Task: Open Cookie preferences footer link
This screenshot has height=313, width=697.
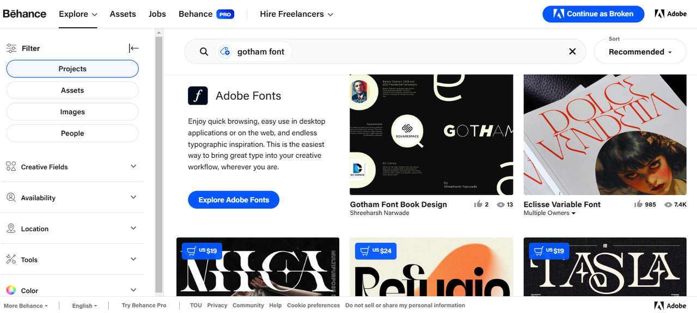Action: [x=314, y=305]
